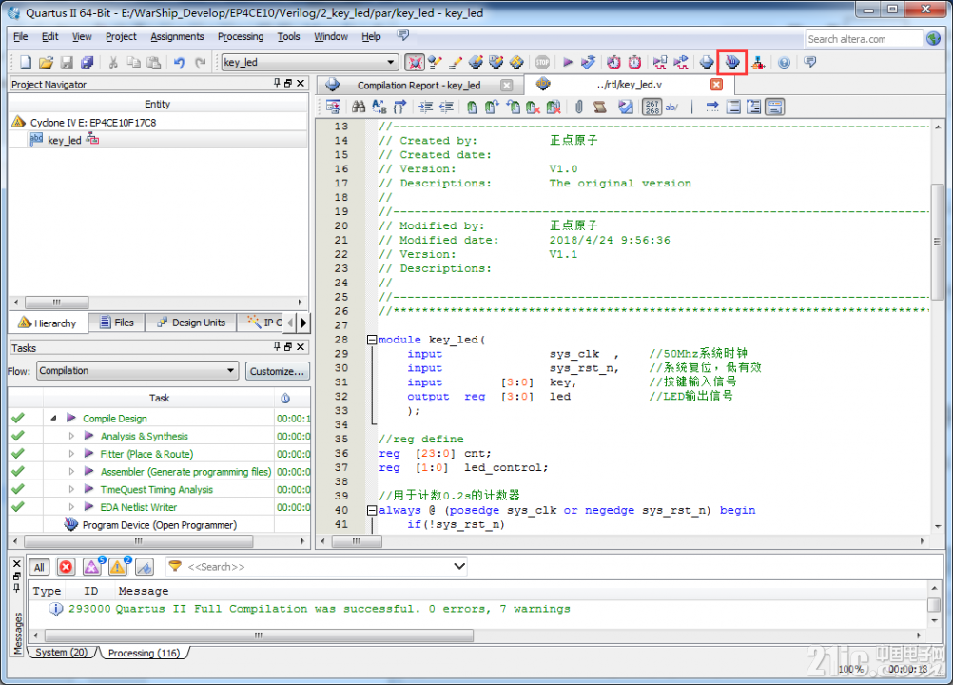Switch to the Files tab

click(117, 323)
